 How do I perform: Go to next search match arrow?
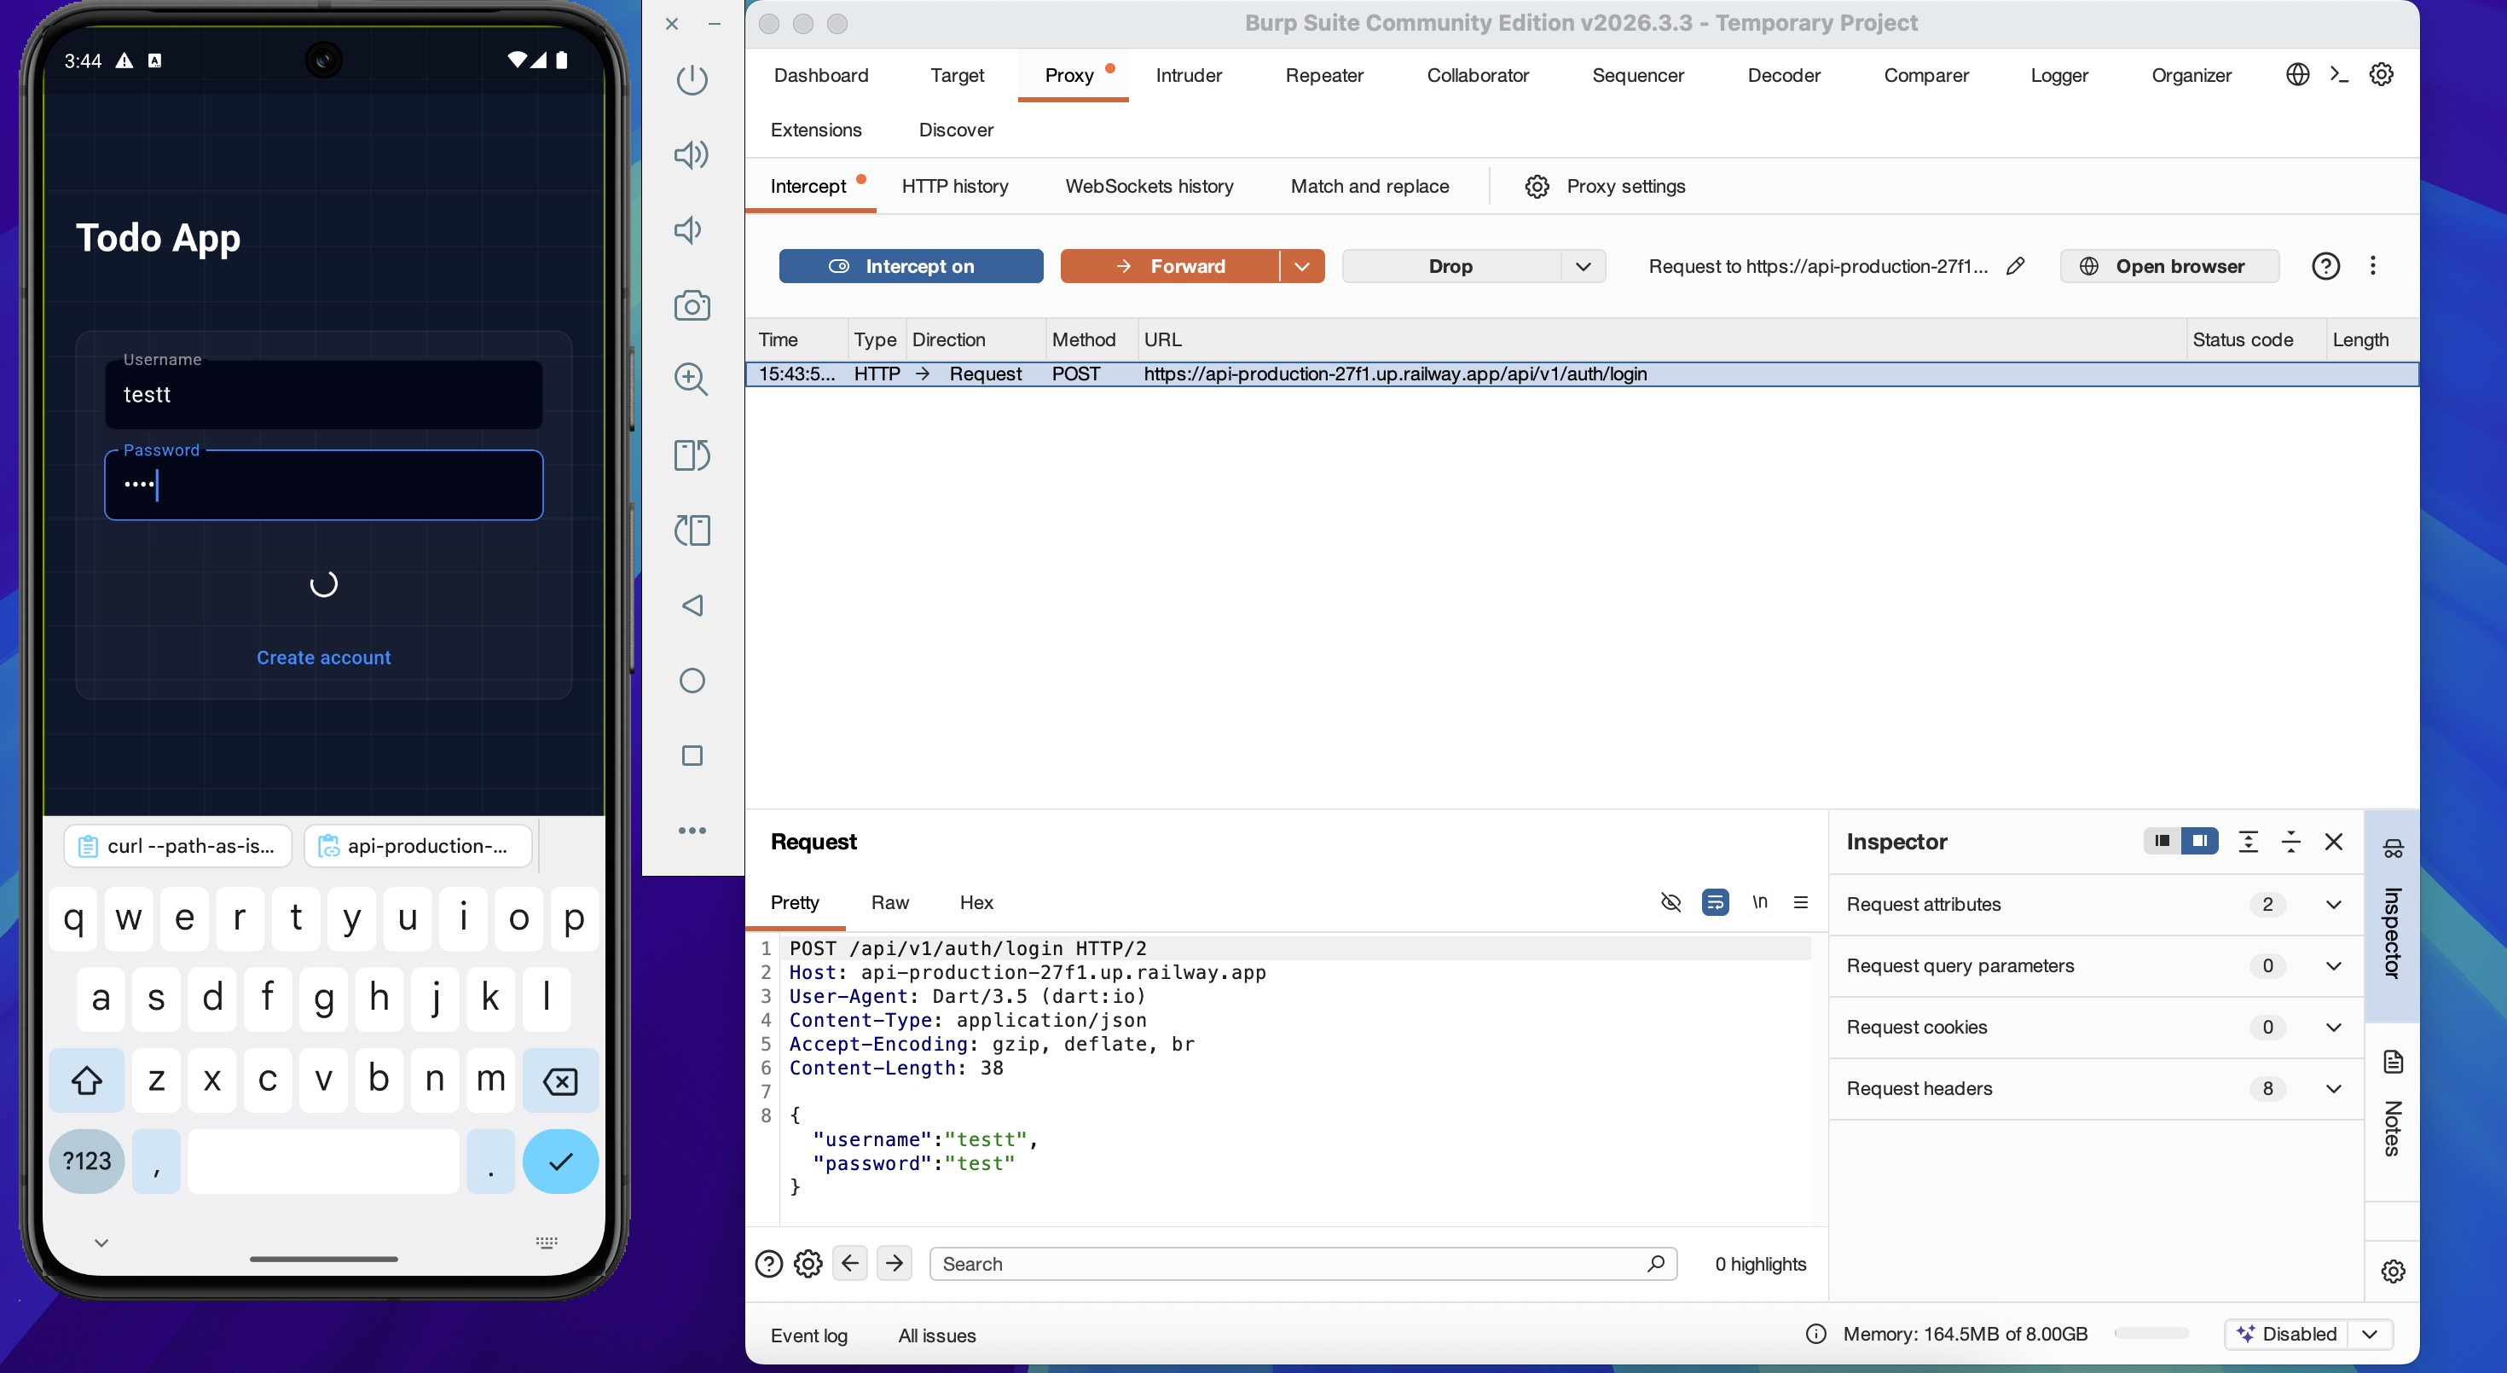tap(895, 1263)
